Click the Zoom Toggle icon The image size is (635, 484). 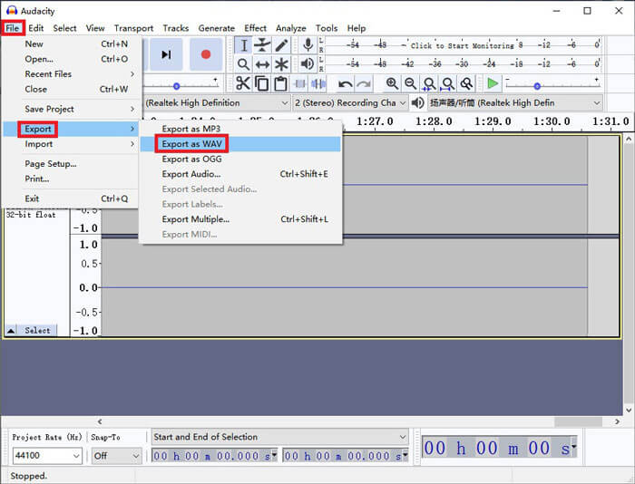coord(466,83)
